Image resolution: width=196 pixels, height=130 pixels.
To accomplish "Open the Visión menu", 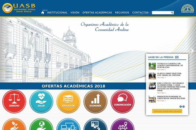I will [75, 13].
